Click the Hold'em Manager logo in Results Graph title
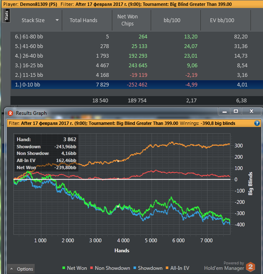The image size is (263, 274). click(x=10, y=113)
